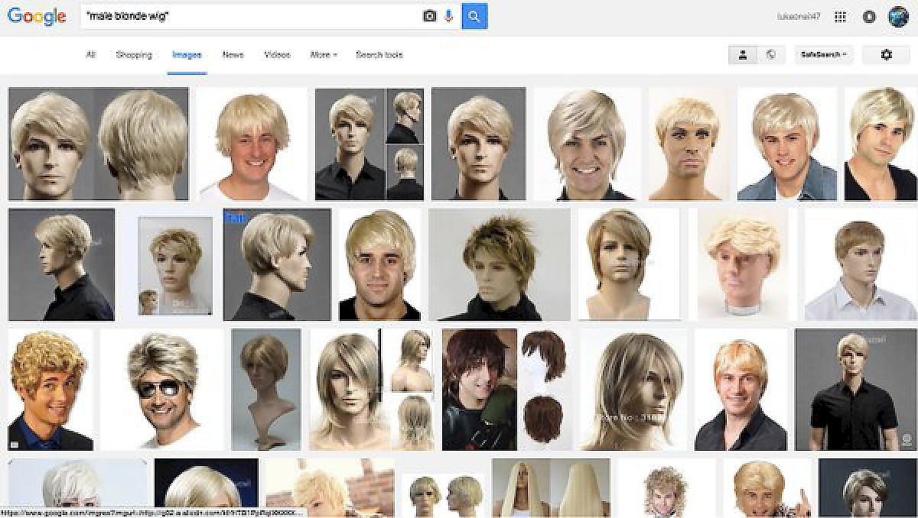918x518 pixels.
Task: Start voice search with microphone icon
Action: click(x=449, y=16)
